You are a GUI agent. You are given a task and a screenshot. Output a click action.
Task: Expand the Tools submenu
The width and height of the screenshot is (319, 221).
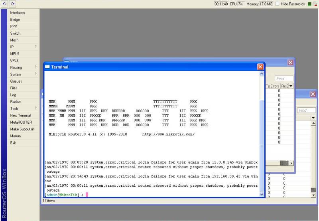tap(23, 109)
